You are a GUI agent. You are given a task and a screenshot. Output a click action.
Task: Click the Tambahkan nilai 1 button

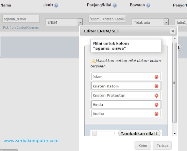click(139, 133)
